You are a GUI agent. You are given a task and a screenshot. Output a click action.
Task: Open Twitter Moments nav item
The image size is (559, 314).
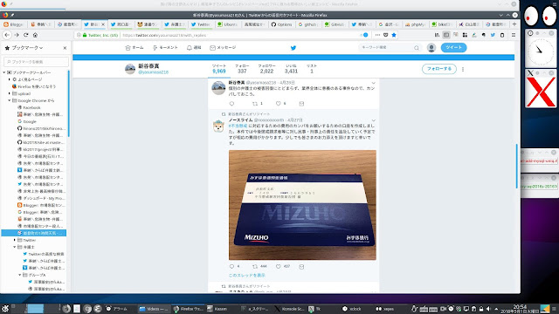pyautogui.click(x=165, y=48)
